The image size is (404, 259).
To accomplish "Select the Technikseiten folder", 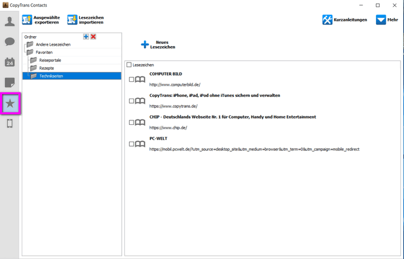I will [x=72, y=76].
